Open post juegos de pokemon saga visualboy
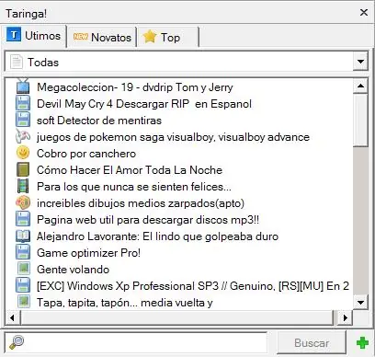The image size is (375, 357). [173, 137]
